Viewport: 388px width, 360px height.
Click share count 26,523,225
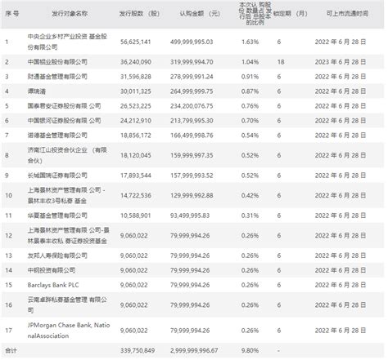[x=136, y=106]
